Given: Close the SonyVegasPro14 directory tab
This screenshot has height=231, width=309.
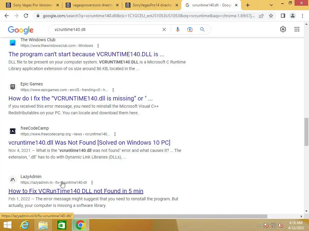Looking at the screenshot, I should (x=177, y=5).
